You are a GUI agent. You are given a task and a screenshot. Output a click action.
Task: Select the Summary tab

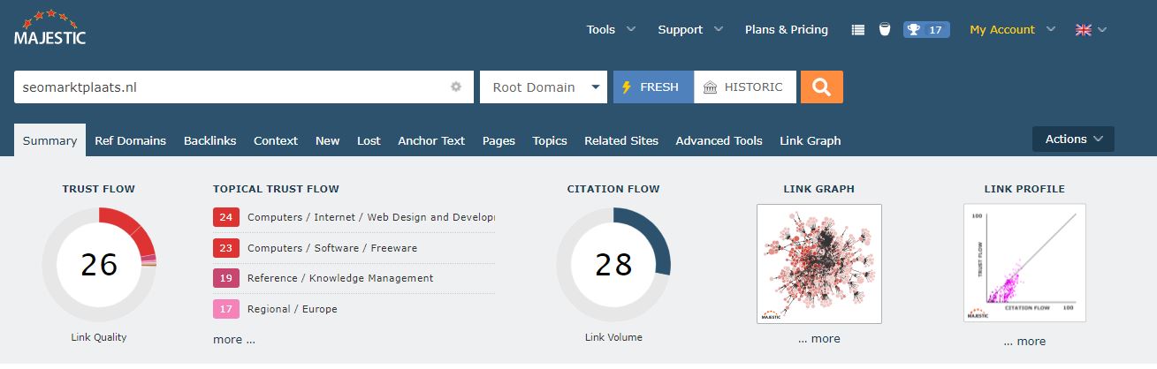click(49, 140)
